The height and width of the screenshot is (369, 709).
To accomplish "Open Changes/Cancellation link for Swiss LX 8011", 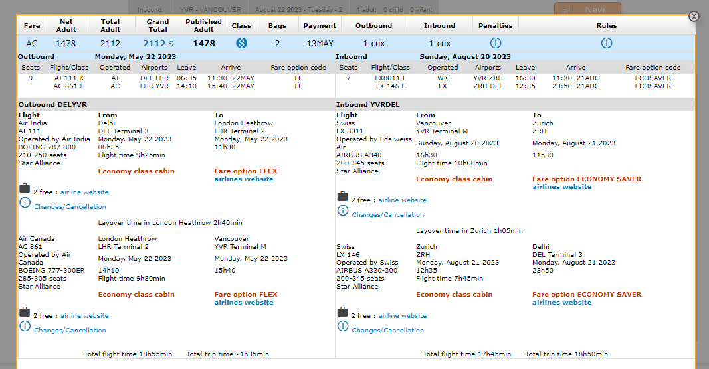I will point(387,215).
